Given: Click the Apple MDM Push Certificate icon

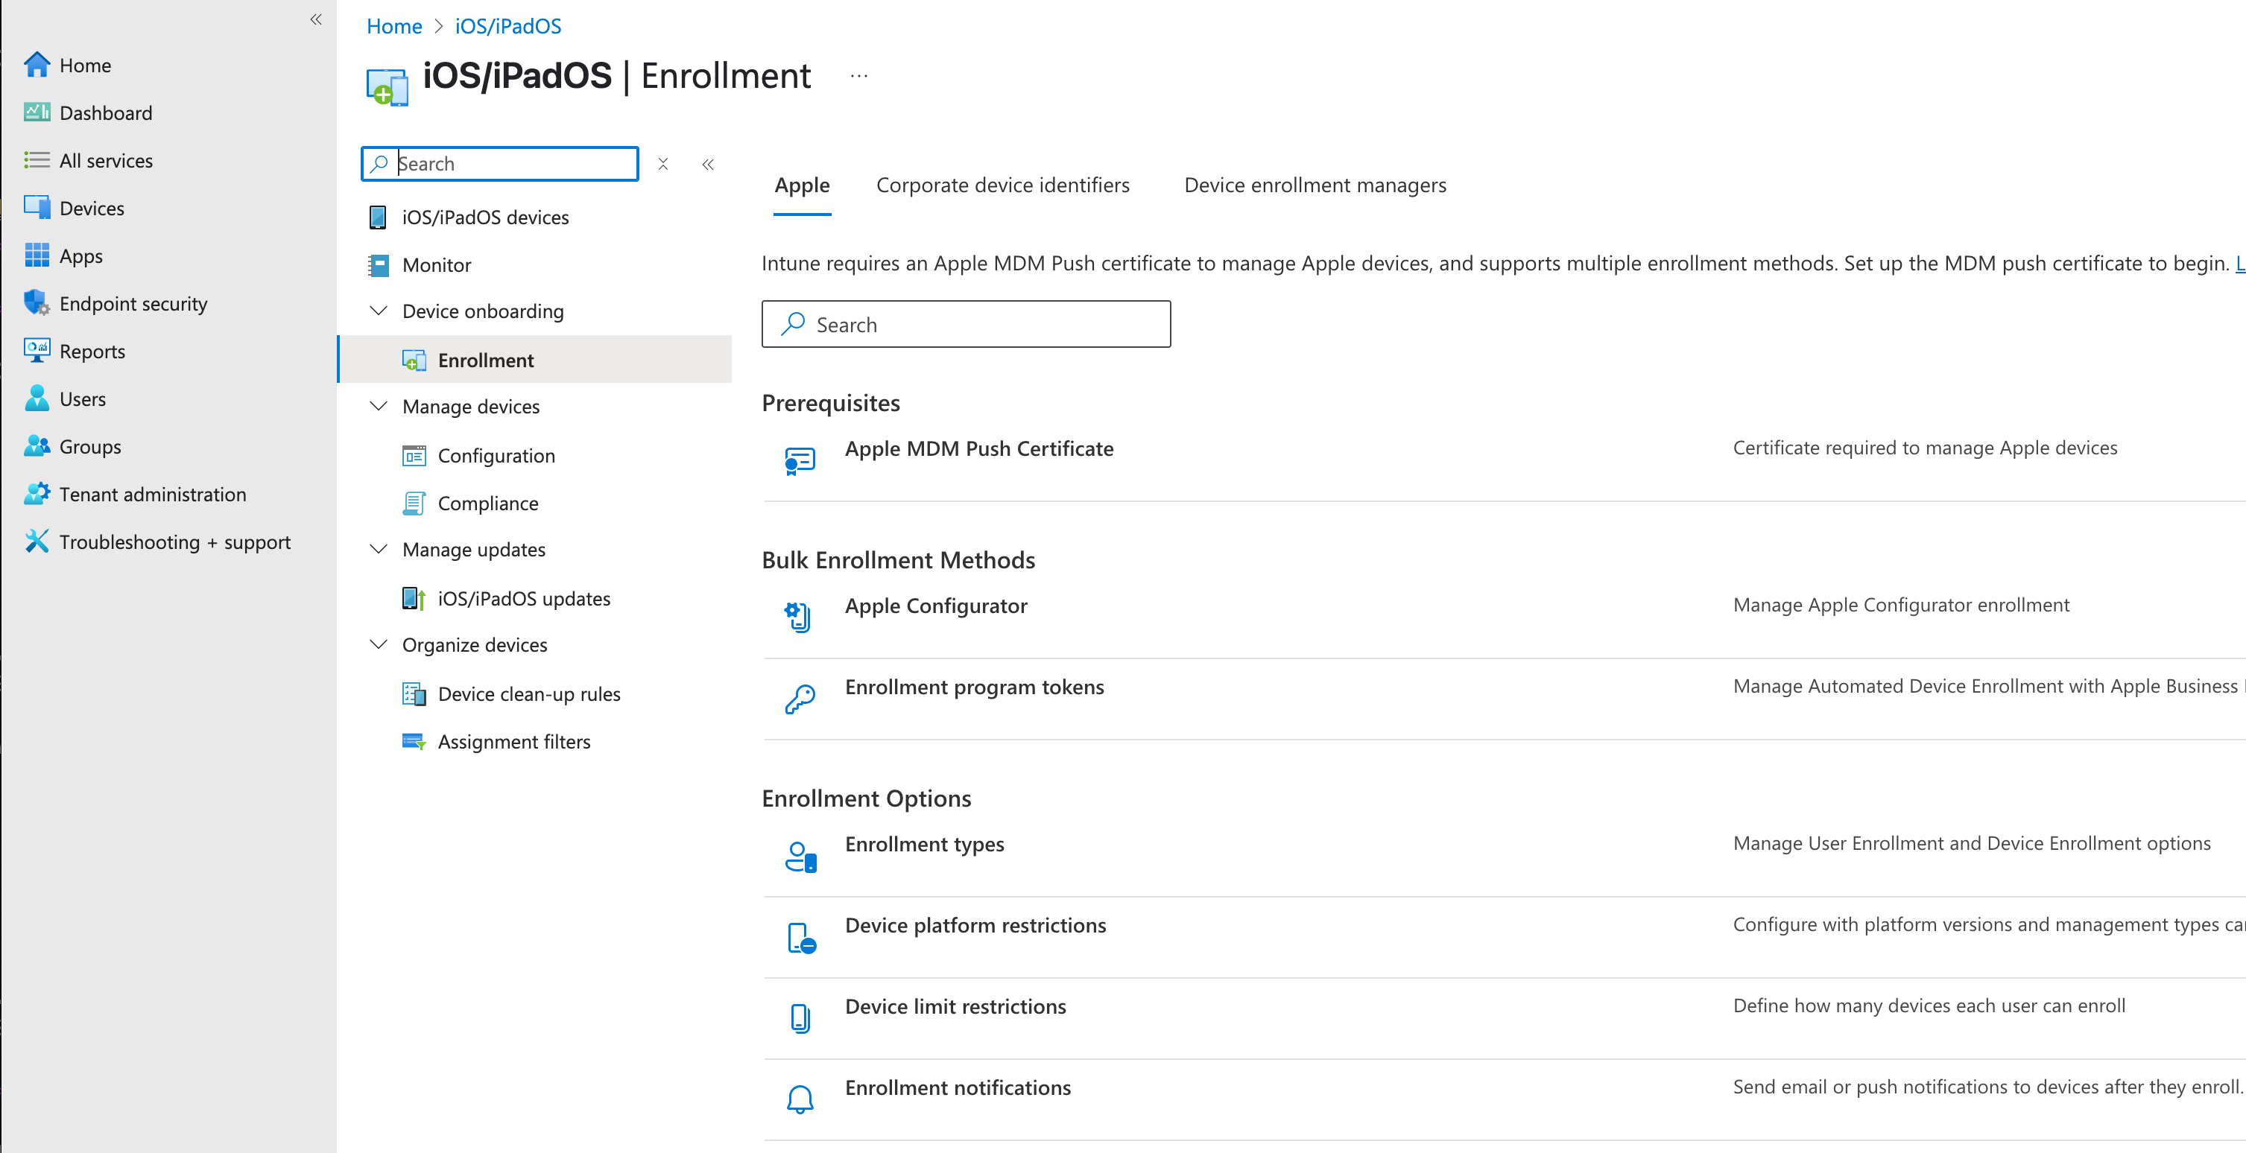Looking at the screenshot, I should [799, 460].
